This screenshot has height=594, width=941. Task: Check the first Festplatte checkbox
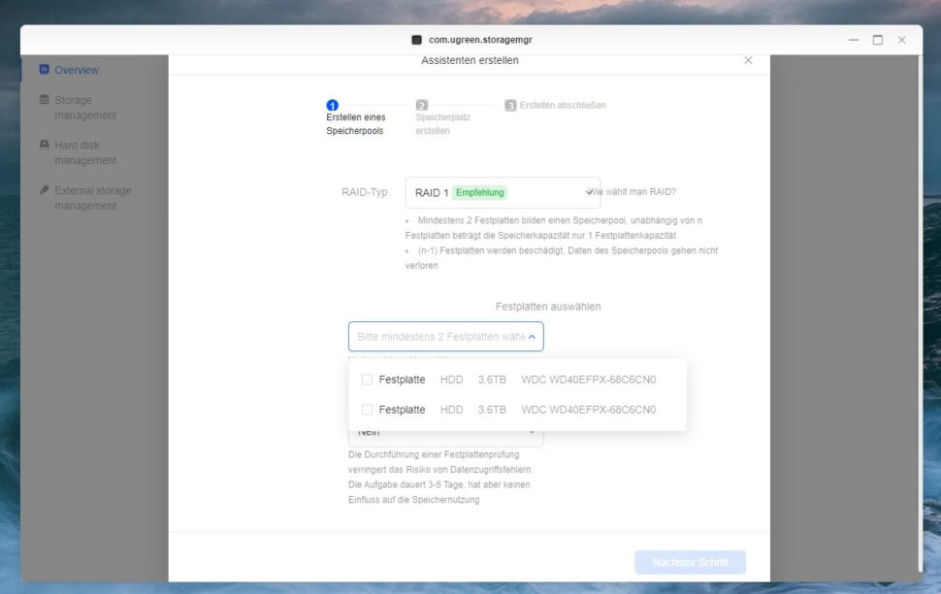point(367,379)
